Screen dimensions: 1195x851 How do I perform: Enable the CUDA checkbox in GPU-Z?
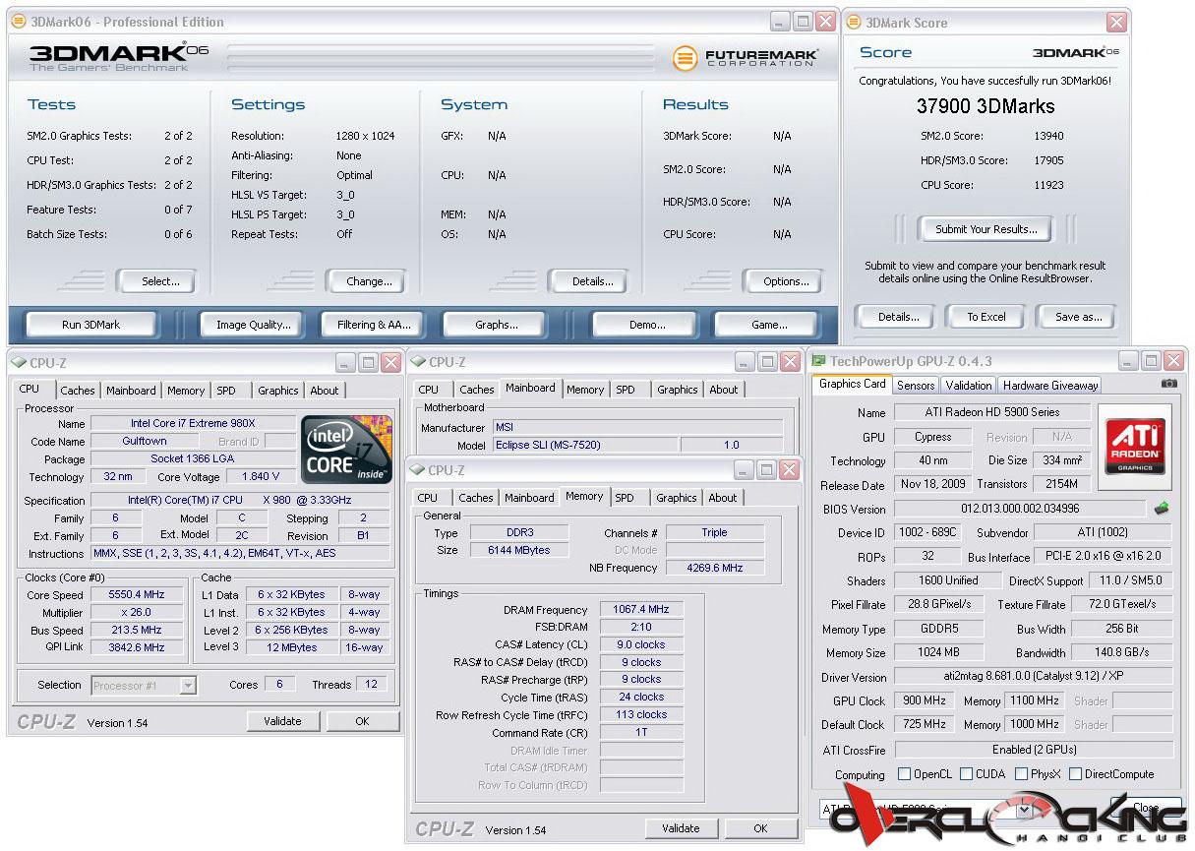[967, 774]
